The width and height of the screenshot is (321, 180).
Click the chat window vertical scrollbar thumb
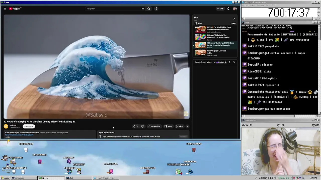319,33
